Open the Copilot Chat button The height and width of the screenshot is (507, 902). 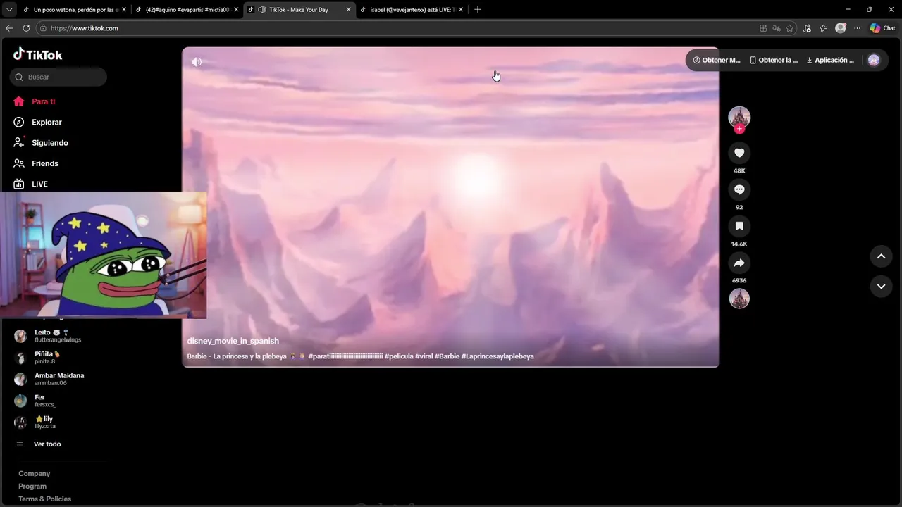(882, 28)
